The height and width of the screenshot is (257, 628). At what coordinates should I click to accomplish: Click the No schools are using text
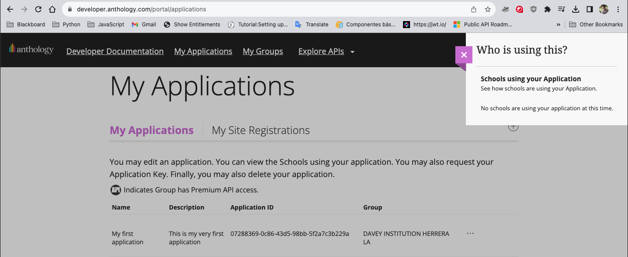click(547, 108)
